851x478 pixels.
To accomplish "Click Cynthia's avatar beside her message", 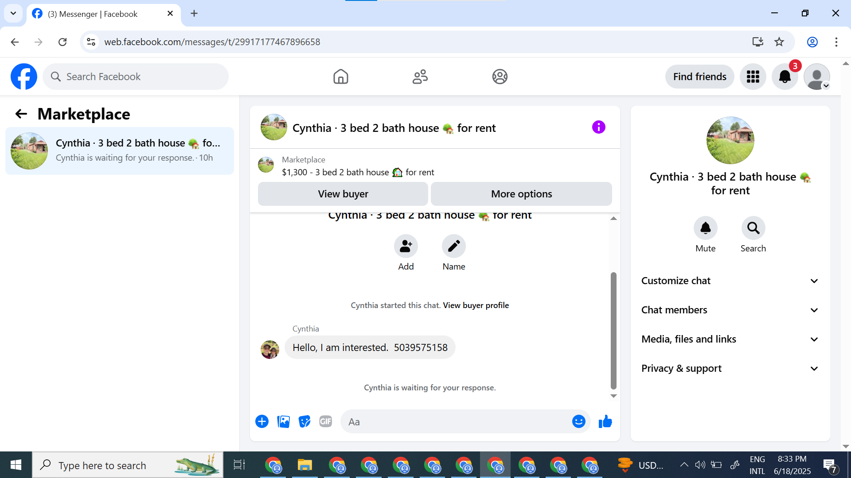I will [269, 349].
